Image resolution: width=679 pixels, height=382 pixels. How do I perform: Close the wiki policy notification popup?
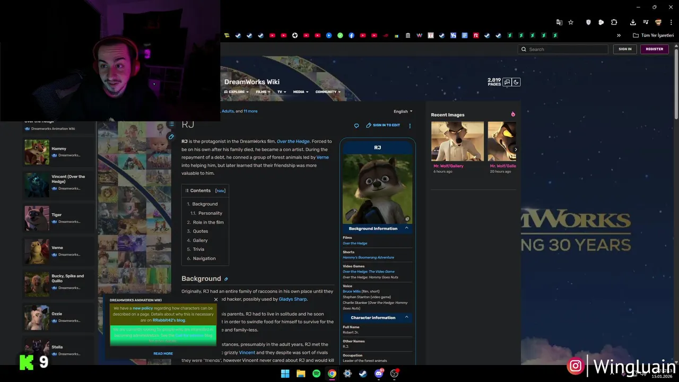[216, 300]
